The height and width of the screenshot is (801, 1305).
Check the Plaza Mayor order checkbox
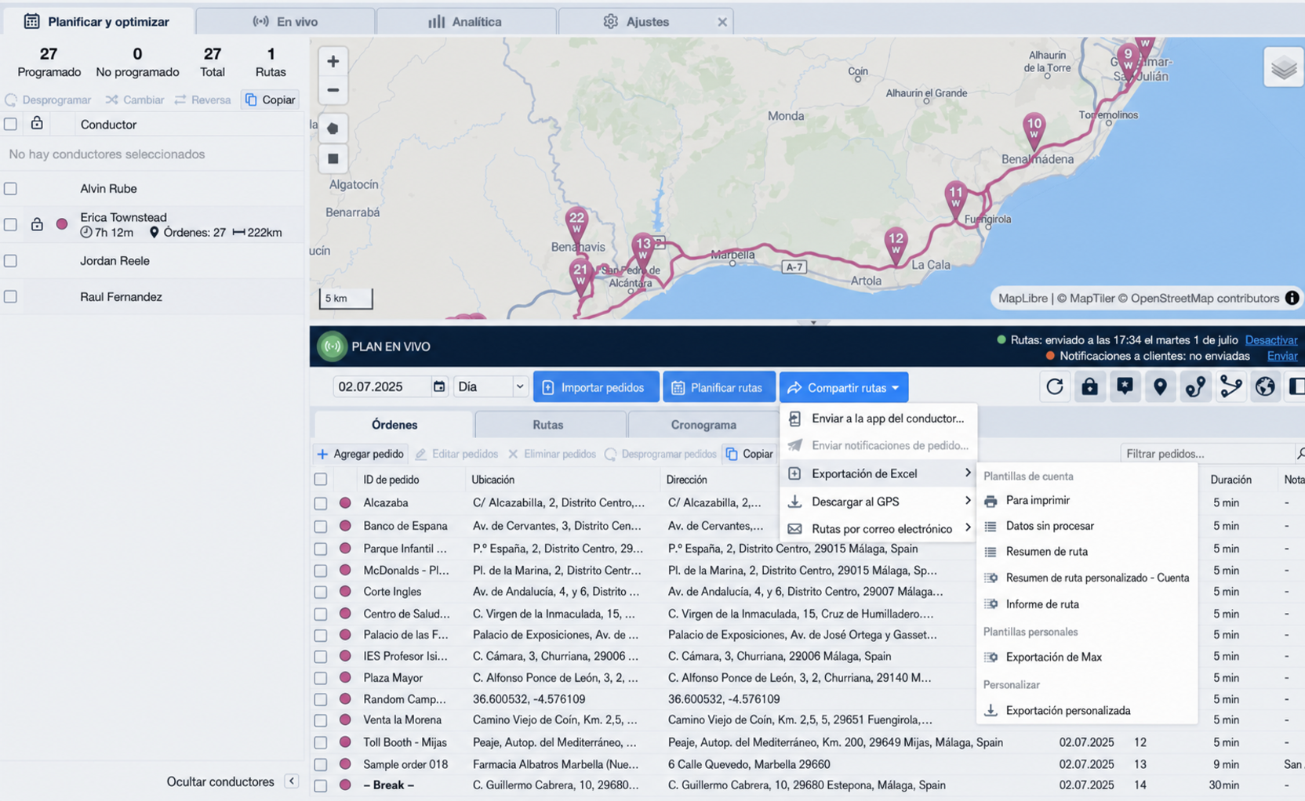click(x=321, y=678)
